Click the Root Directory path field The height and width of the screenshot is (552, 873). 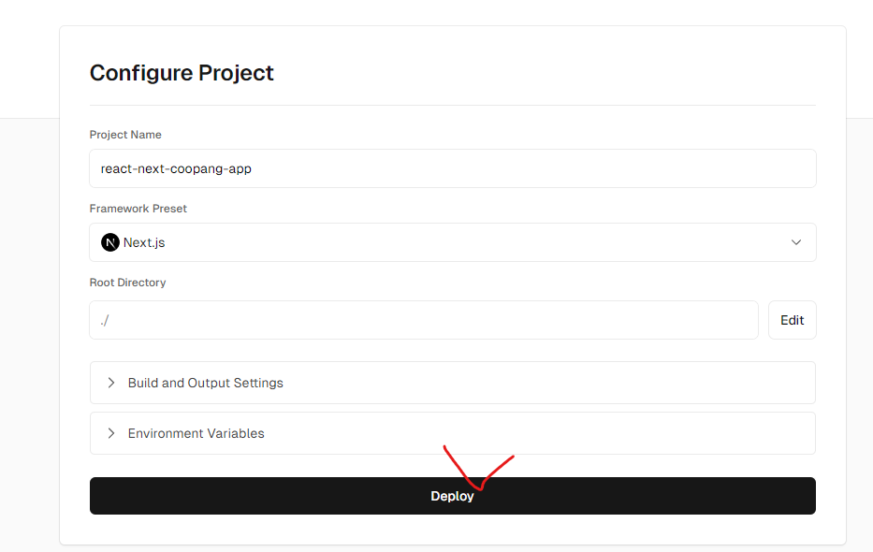click(424, 320)
